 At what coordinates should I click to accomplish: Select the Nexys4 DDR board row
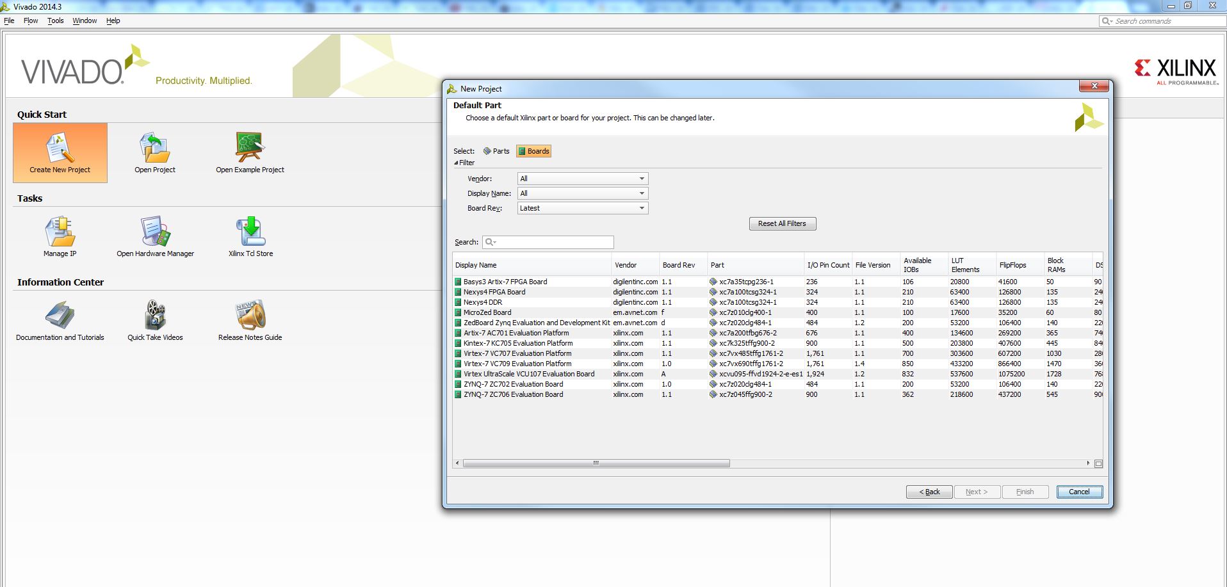[x=777, y=302]
